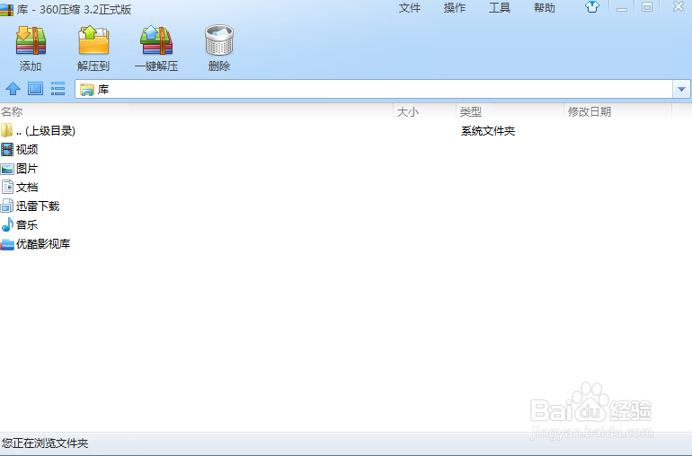Go up one level with blue arrow
The width and height of the screenshot is (692, 456).
click(x=13, y=89)
